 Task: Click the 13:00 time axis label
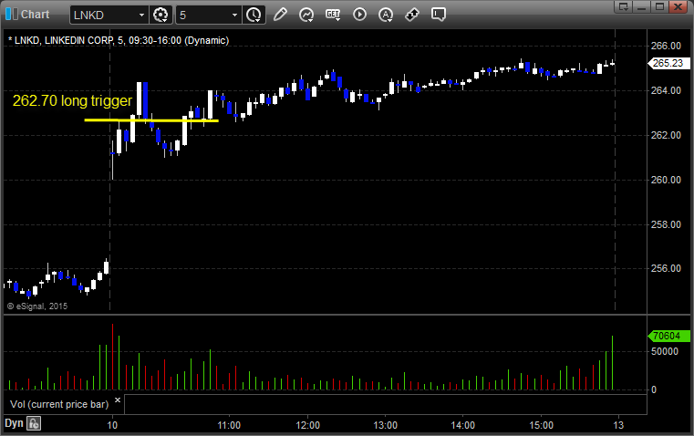click(386, 425)
